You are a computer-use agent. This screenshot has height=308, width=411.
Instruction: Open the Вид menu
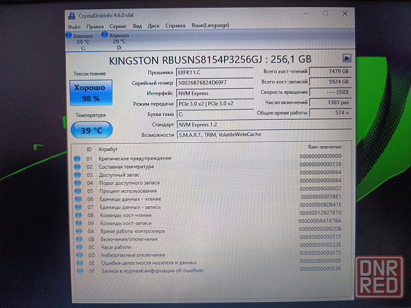(x=137, y=26)
